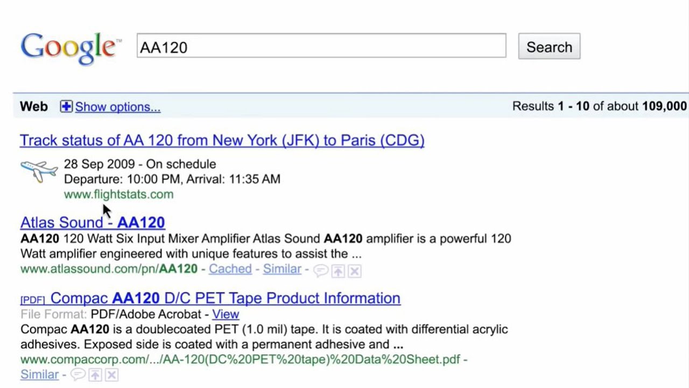Viewport: 689px width, 388px height.
Task: Remove the Atlas Sound result with X icon
Action: (354, 271)
